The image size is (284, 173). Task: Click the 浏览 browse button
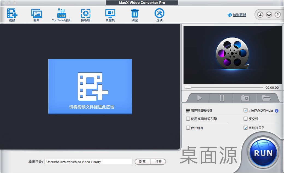tap(143, 162)
